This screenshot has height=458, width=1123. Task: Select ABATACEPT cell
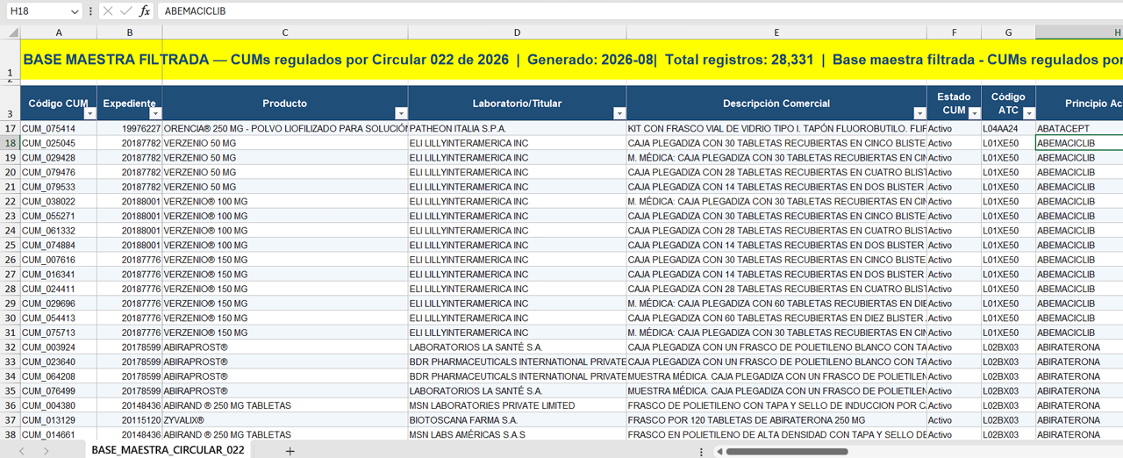(1079, 128)
